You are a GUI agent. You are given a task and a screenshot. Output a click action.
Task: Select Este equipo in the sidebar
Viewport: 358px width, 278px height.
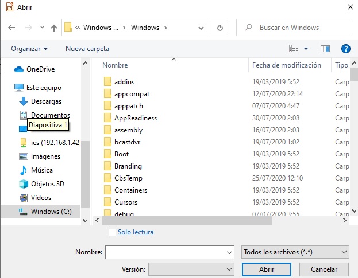coord(38,88)
